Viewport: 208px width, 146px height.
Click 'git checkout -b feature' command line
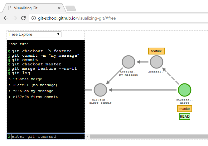click(41, 51)
